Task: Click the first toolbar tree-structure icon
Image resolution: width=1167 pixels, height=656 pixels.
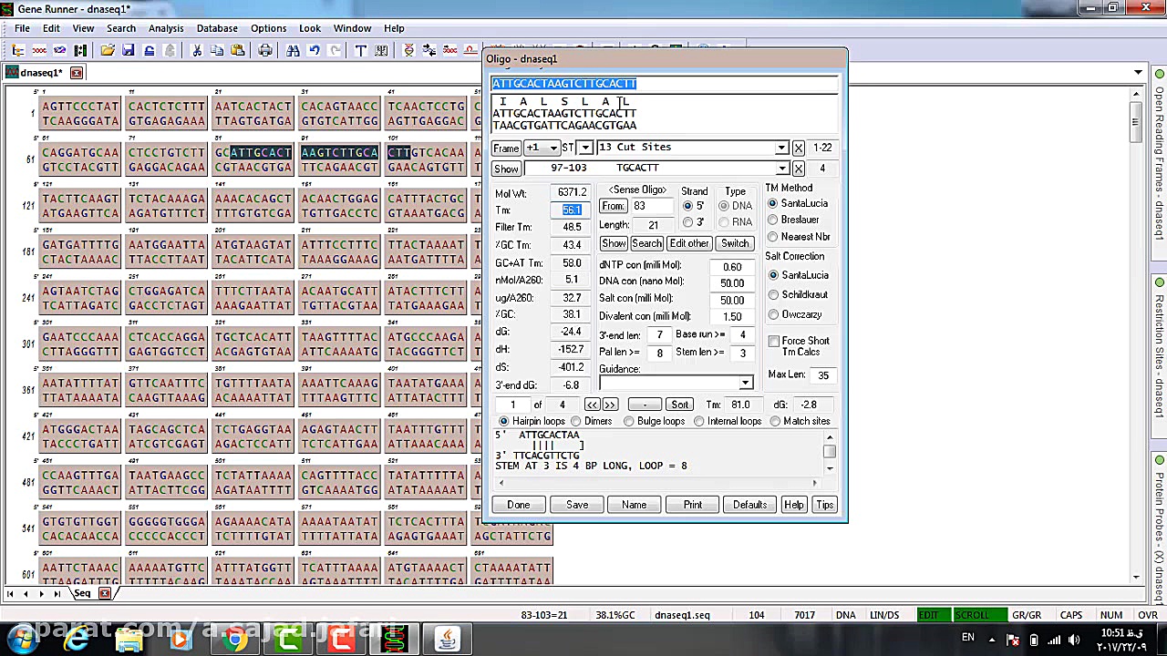Action: [x=17, y=51]
